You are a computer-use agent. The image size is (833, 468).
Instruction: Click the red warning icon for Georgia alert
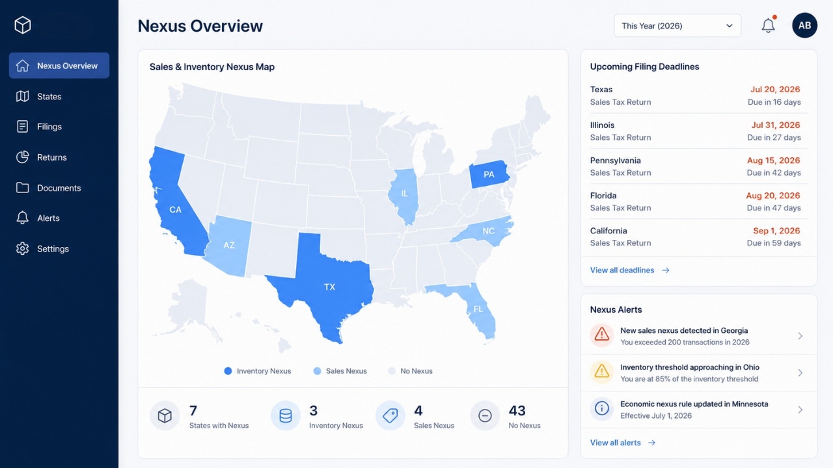[x=602, y=335]
